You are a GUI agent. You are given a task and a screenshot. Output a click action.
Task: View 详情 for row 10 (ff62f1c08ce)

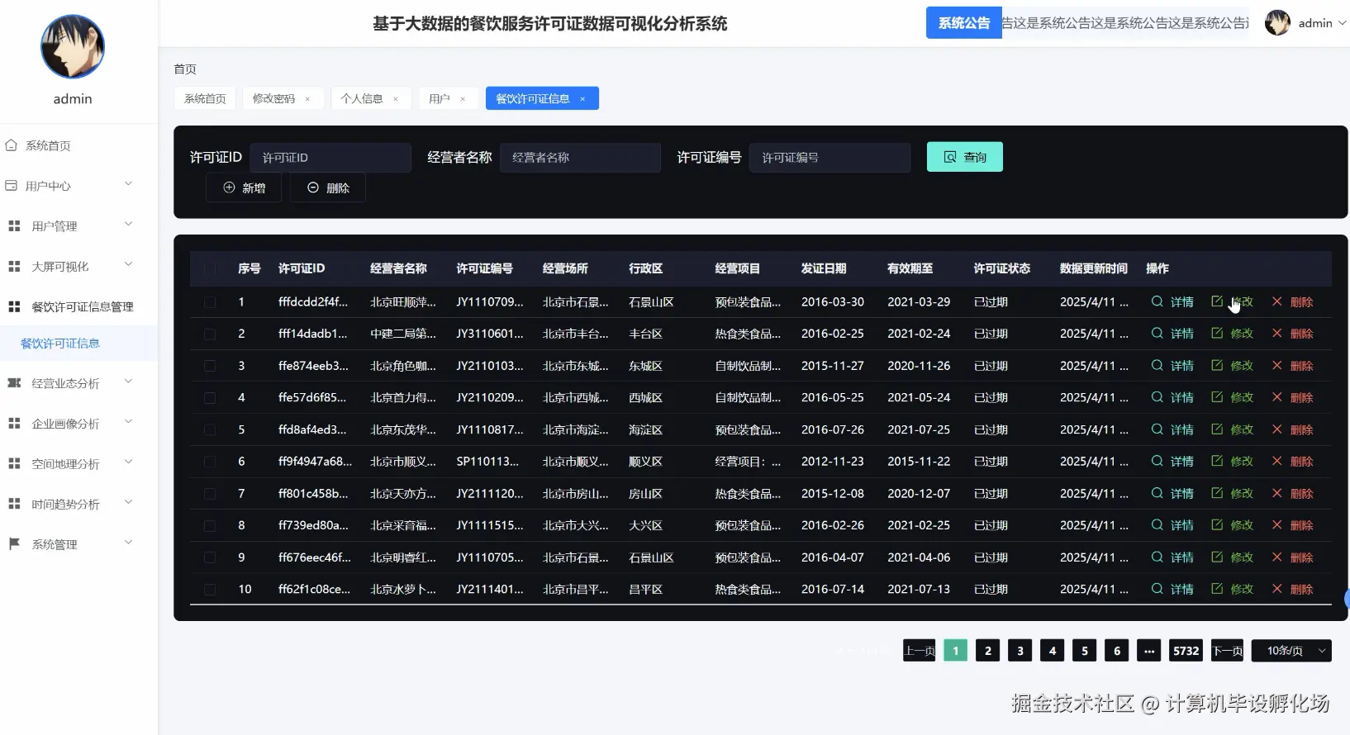(1173, 590)
